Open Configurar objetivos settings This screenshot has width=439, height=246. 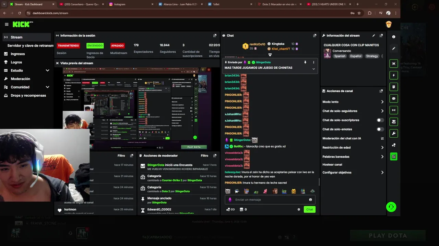coord(353,173)
